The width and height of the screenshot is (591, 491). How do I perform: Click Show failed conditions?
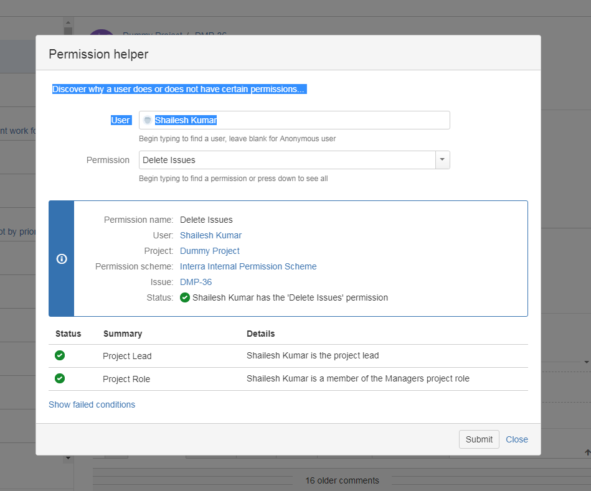click(92, 404)
